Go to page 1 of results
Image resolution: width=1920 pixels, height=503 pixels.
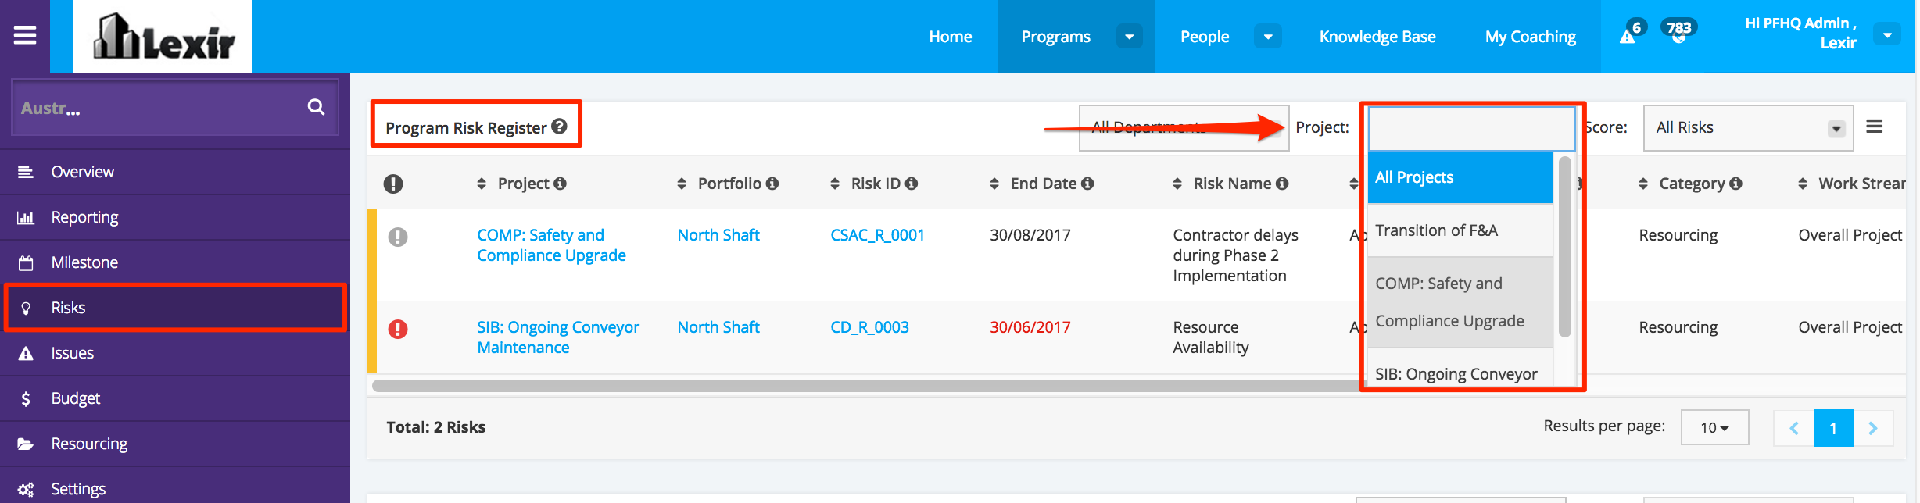pyautogui.click(x=1833, y=428)
